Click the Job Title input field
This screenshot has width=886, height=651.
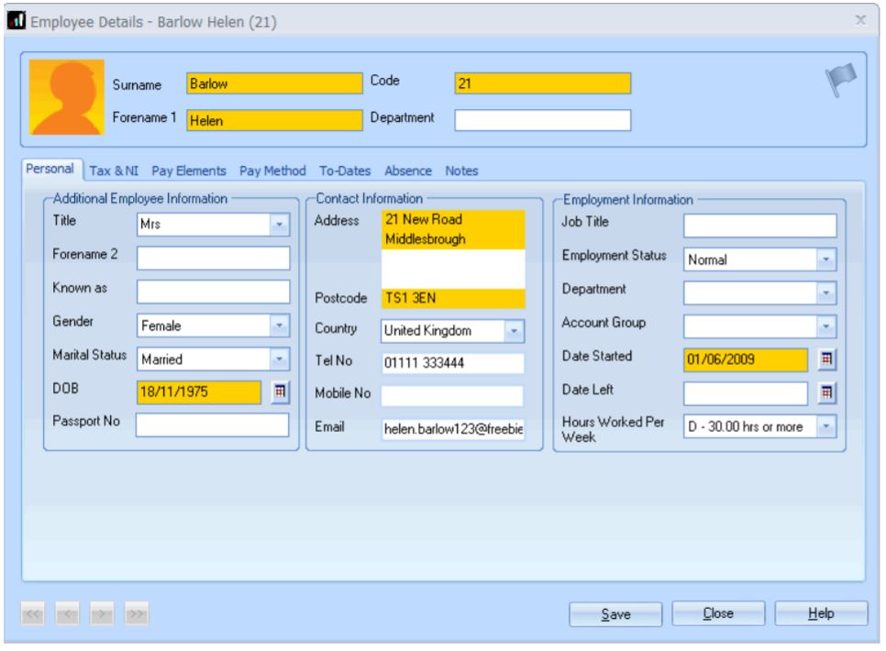760,226
